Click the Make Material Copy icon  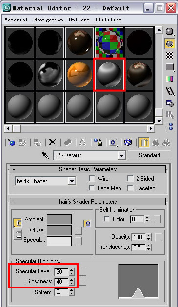pyautogui.click(x=68, y=143)
